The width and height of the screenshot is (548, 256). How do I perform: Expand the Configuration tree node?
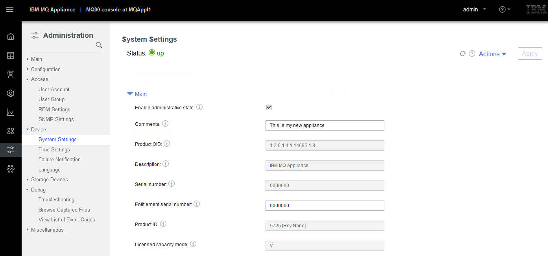click(x=28, y=69)
